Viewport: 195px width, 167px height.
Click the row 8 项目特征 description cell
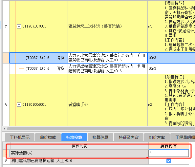coord(180,100)
